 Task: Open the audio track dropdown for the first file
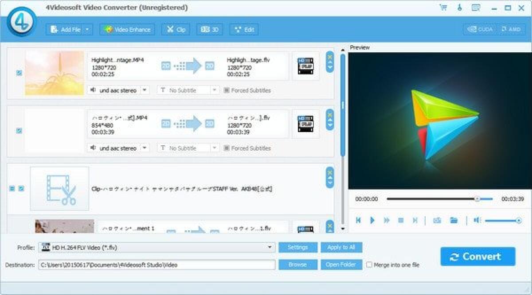coord(144,90)
